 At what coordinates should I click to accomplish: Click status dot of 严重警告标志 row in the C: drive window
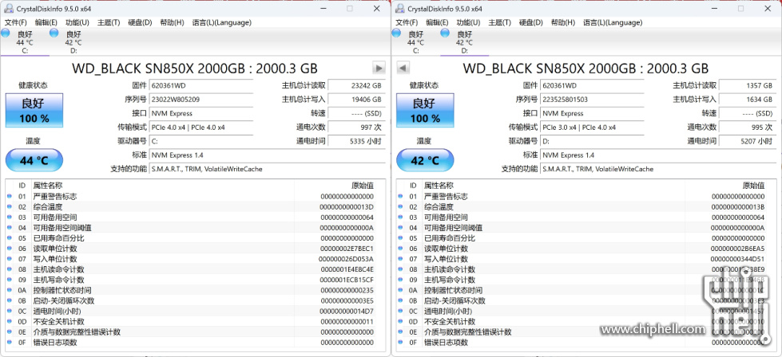10,196
